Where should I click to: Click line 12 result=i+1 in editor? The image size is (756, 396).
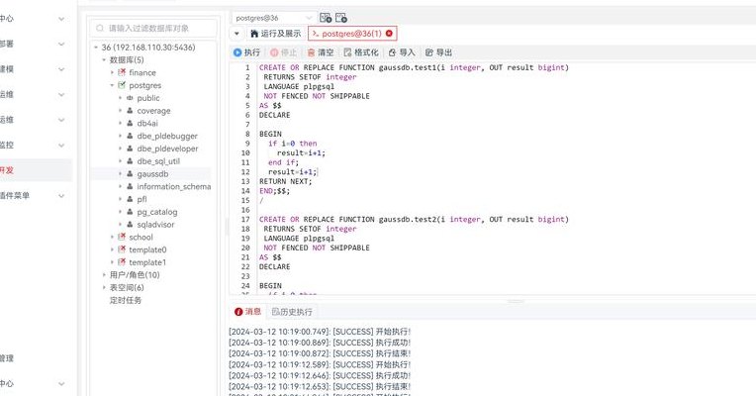coord(292,171)
